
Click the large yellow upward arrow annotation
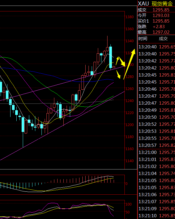(129, 64)
